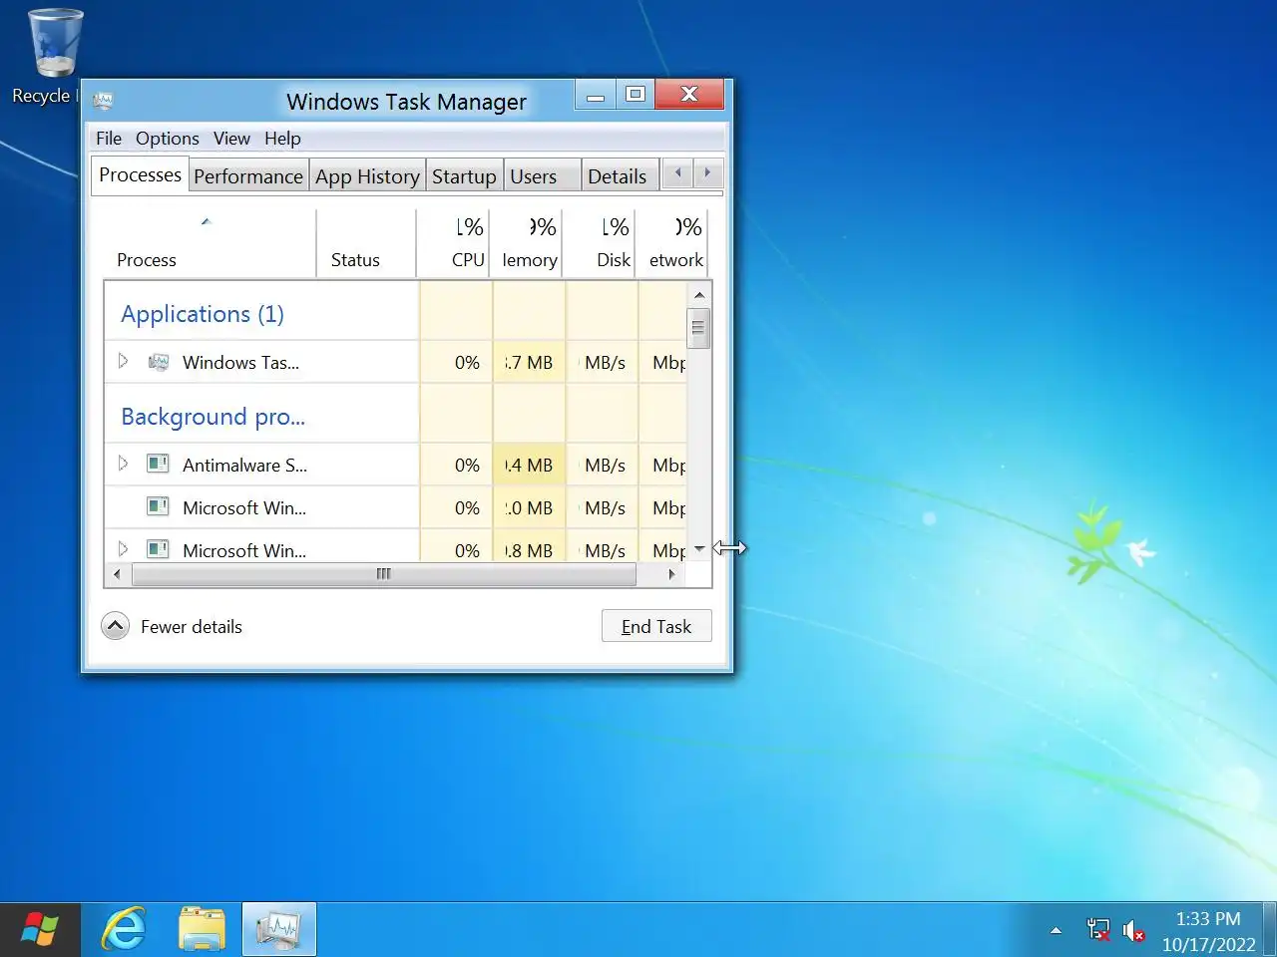Click the 1:33 PM taskbar clock
The image size is (1277, 957).
pyautogui.click(x=1208, y=919)
